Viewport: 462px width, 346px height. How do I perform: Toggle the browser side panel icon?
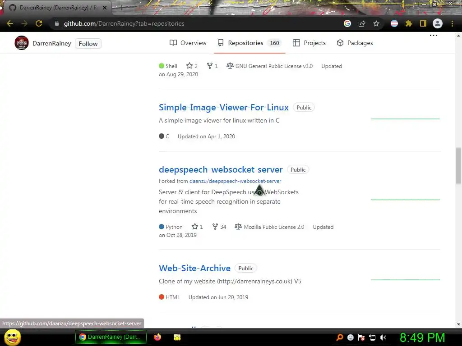[423, 23]
